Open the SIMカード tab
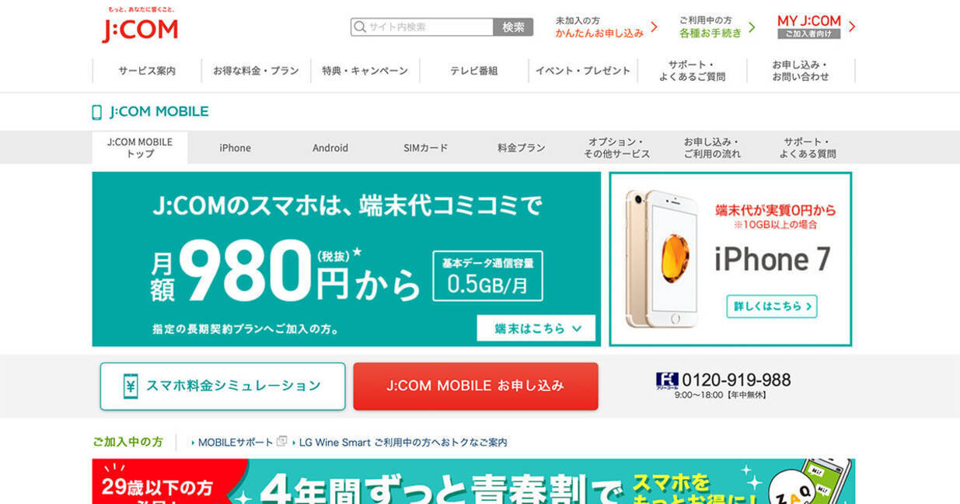This screenshot has width=960, height=504. click(426, 148)
